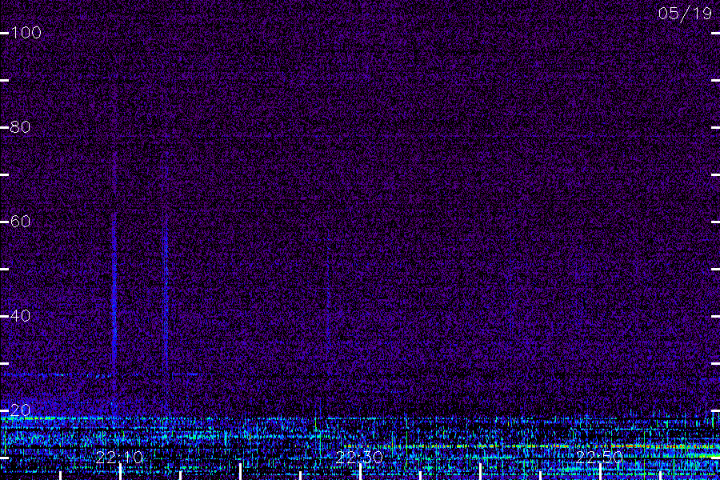This screenshot has height=480, width=720.
Task: Click the 22:30 time label
Action: click(x=359, y=458)
